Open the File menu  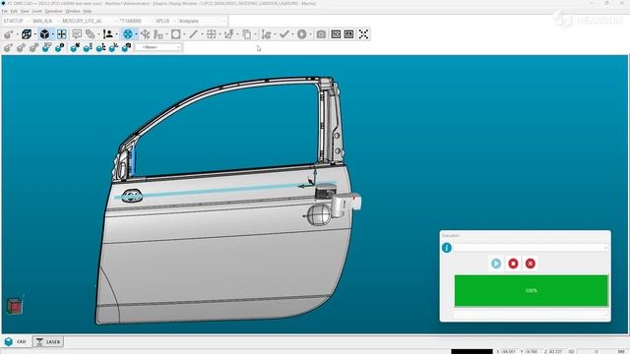[x=4, y=11]
